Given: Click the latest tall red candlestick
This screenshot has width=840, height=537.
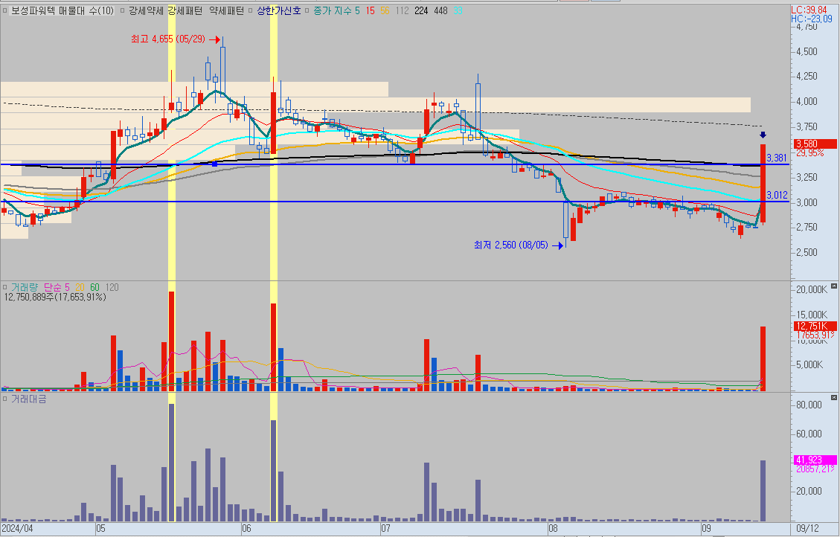Looking at the screenshot, I should click(x=763, y=183).
